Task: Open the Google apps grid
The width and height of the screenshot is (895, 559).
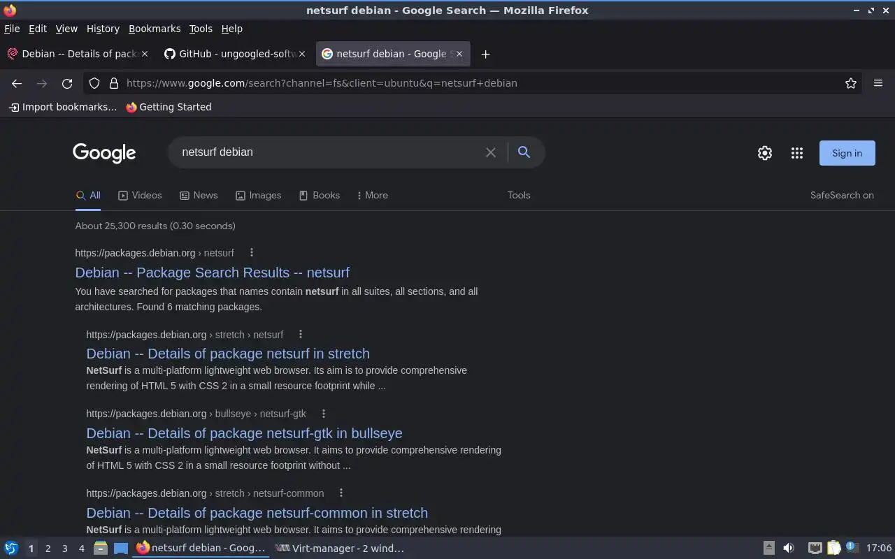Action: (x=797, y=153)
